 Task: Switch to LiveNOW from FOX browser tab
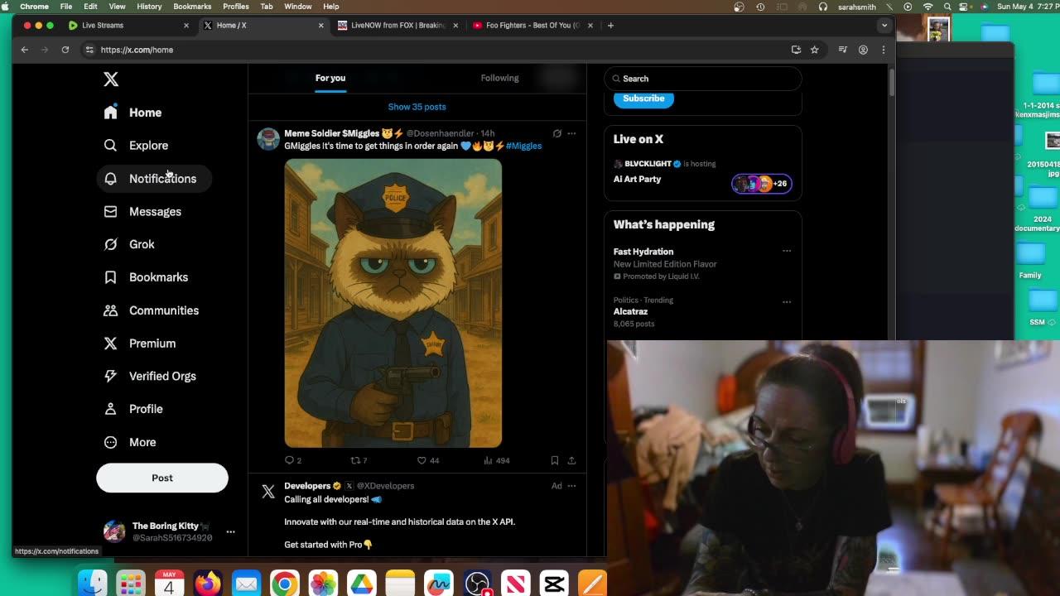coord(397,26)
